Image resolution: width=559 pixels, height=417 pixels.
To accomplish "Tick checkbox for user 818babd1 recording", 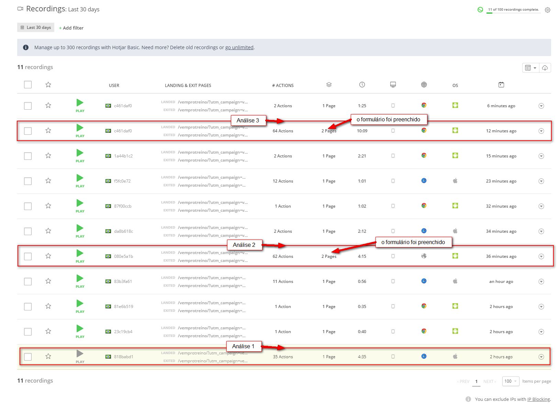I will pyautogui.click(x=28, y=357).
